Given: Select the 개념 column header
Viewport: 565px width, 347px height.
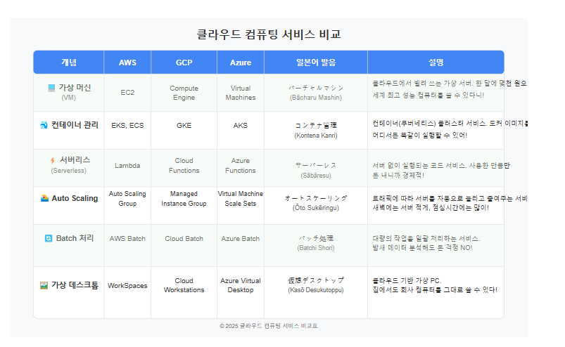Looking at the screenshot, I should 69,63.
